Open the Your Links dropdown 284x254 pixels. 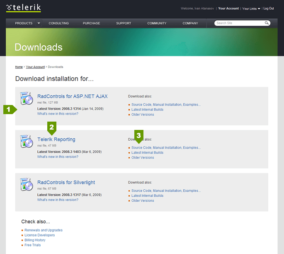coord(251,9)
